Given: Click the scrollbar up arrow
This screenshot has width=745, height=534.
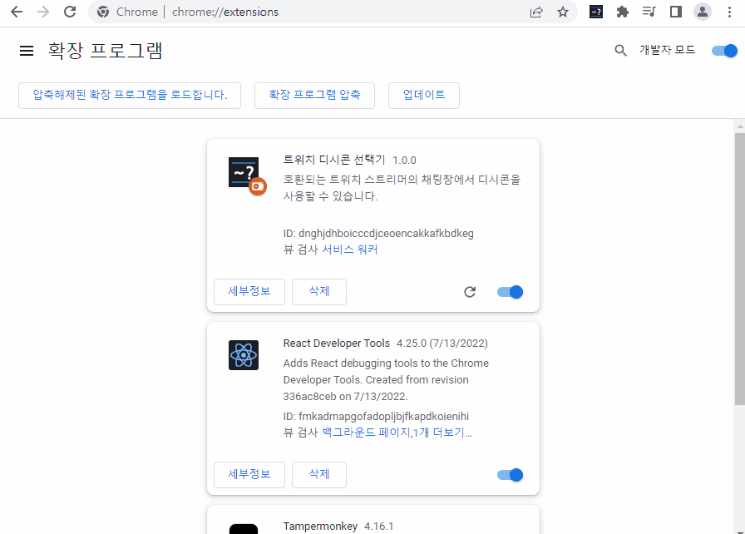Looking at the screenshot, I should pos(740,126).
